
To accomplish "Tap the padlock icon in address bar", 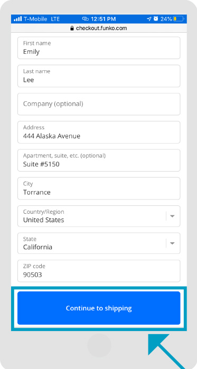I will [x=72, y=28].
